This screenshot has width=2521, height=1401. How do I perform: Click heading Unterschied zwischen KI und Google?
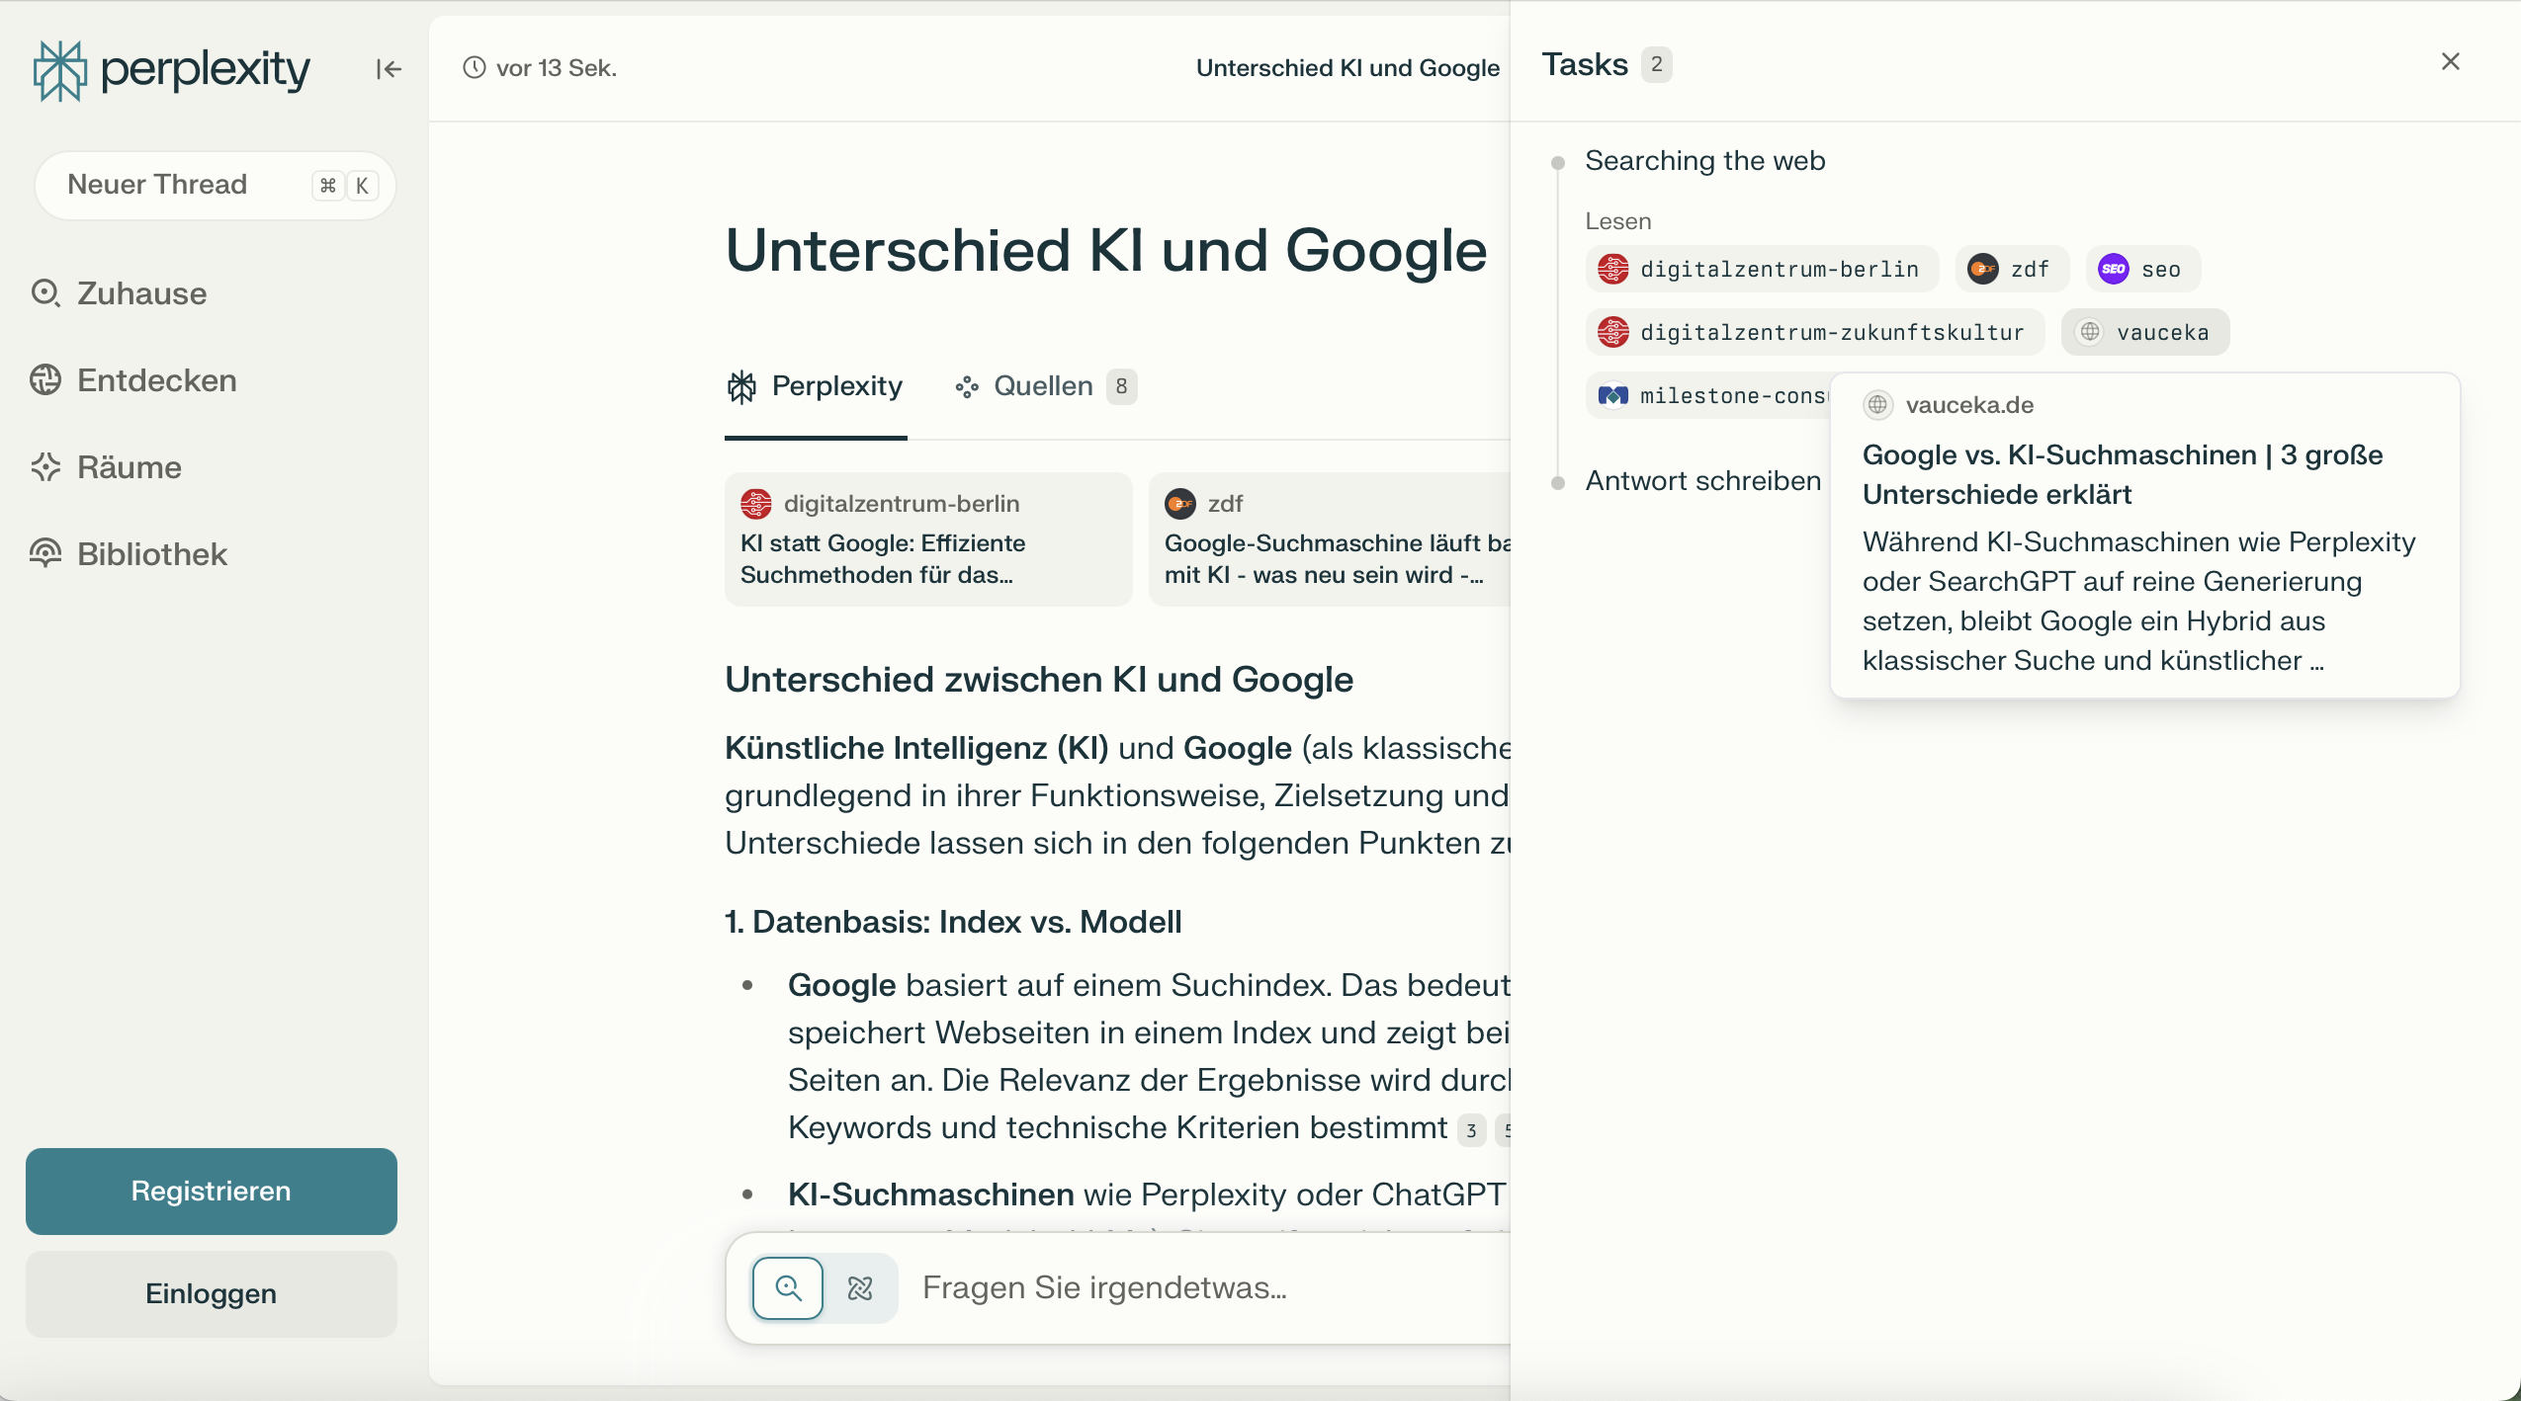tap(1039, 680)
